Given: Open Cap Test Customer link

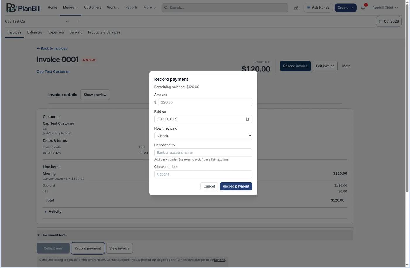Looking at the screenshot, I should [x=53, y=72].
